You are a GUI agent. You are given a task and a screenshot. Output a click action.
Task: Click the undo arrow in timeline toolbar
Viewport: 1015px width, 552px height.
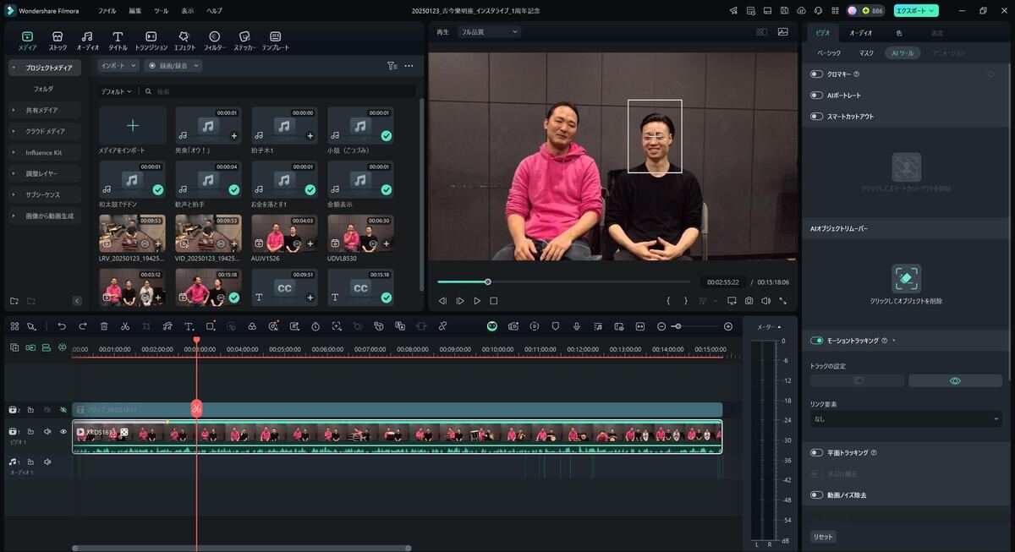pos(62,326)
